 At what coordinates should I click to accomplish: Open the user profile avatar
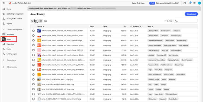(x=199, y=3)
